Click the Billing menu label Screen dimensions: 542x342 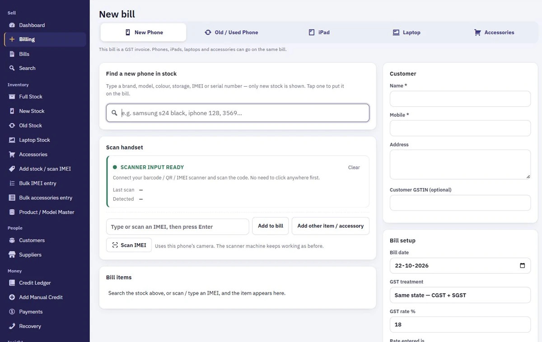27,39
